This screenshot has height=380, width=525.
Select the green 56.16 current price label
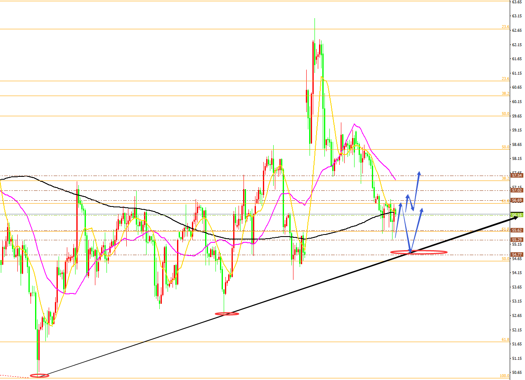pyautogui.click(x=517, y=215)
